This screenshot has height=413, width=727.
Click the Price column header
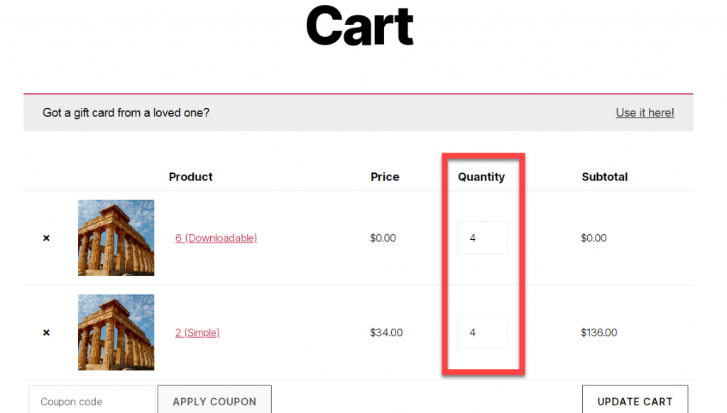[385, 177]
